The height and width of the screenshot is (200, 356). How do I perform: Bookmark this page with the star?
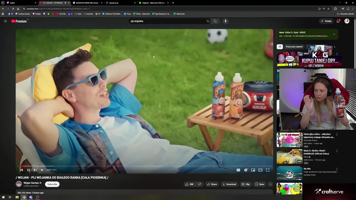coord(328,9)
